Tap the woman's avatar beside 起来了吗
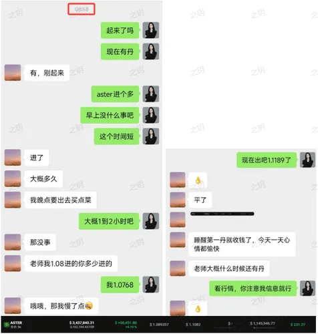318x334 pixels. [x=151, y=30]
